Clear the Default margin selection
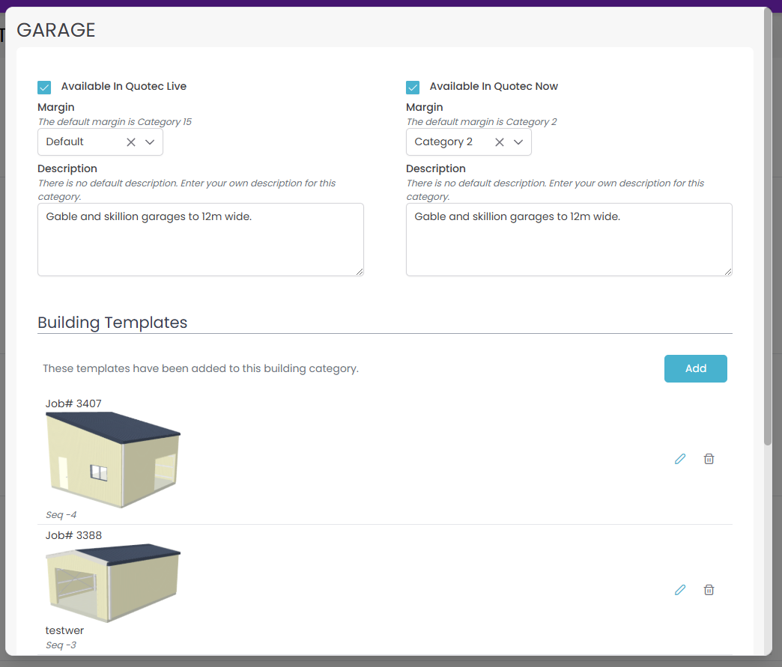This screenshot has height=667, width=782. (x=131, y=142)
